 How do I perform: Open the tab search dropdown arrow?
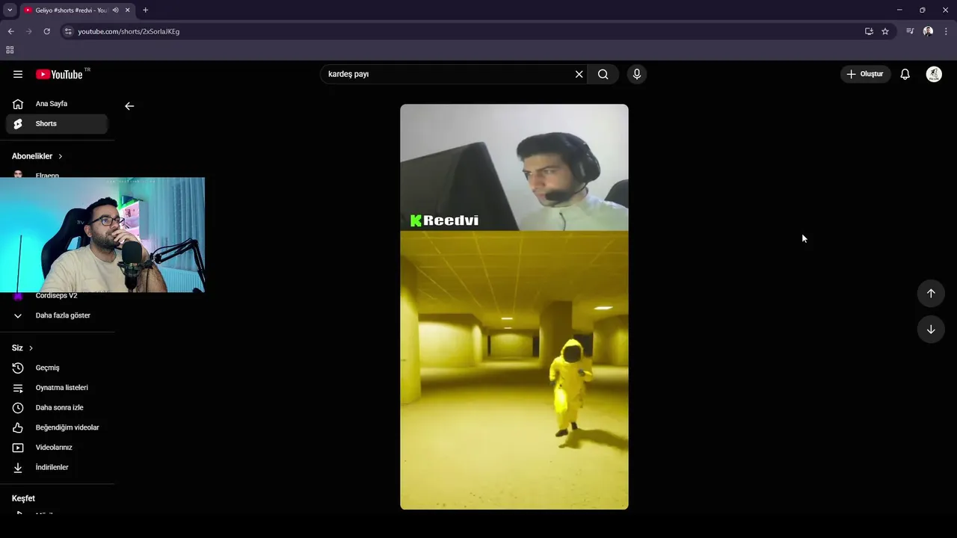click(x=10, y=10)
